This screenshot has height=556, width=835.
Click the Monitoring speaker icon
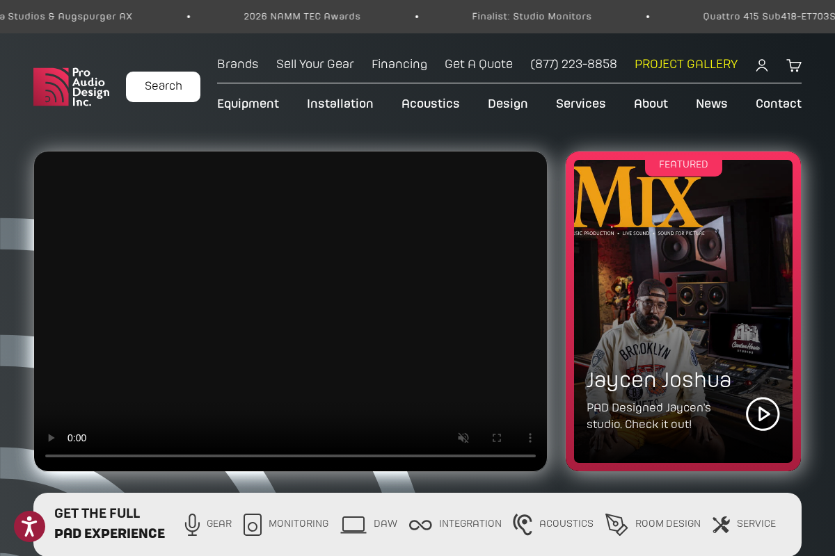pyautogui.click(x=253, y=525)
